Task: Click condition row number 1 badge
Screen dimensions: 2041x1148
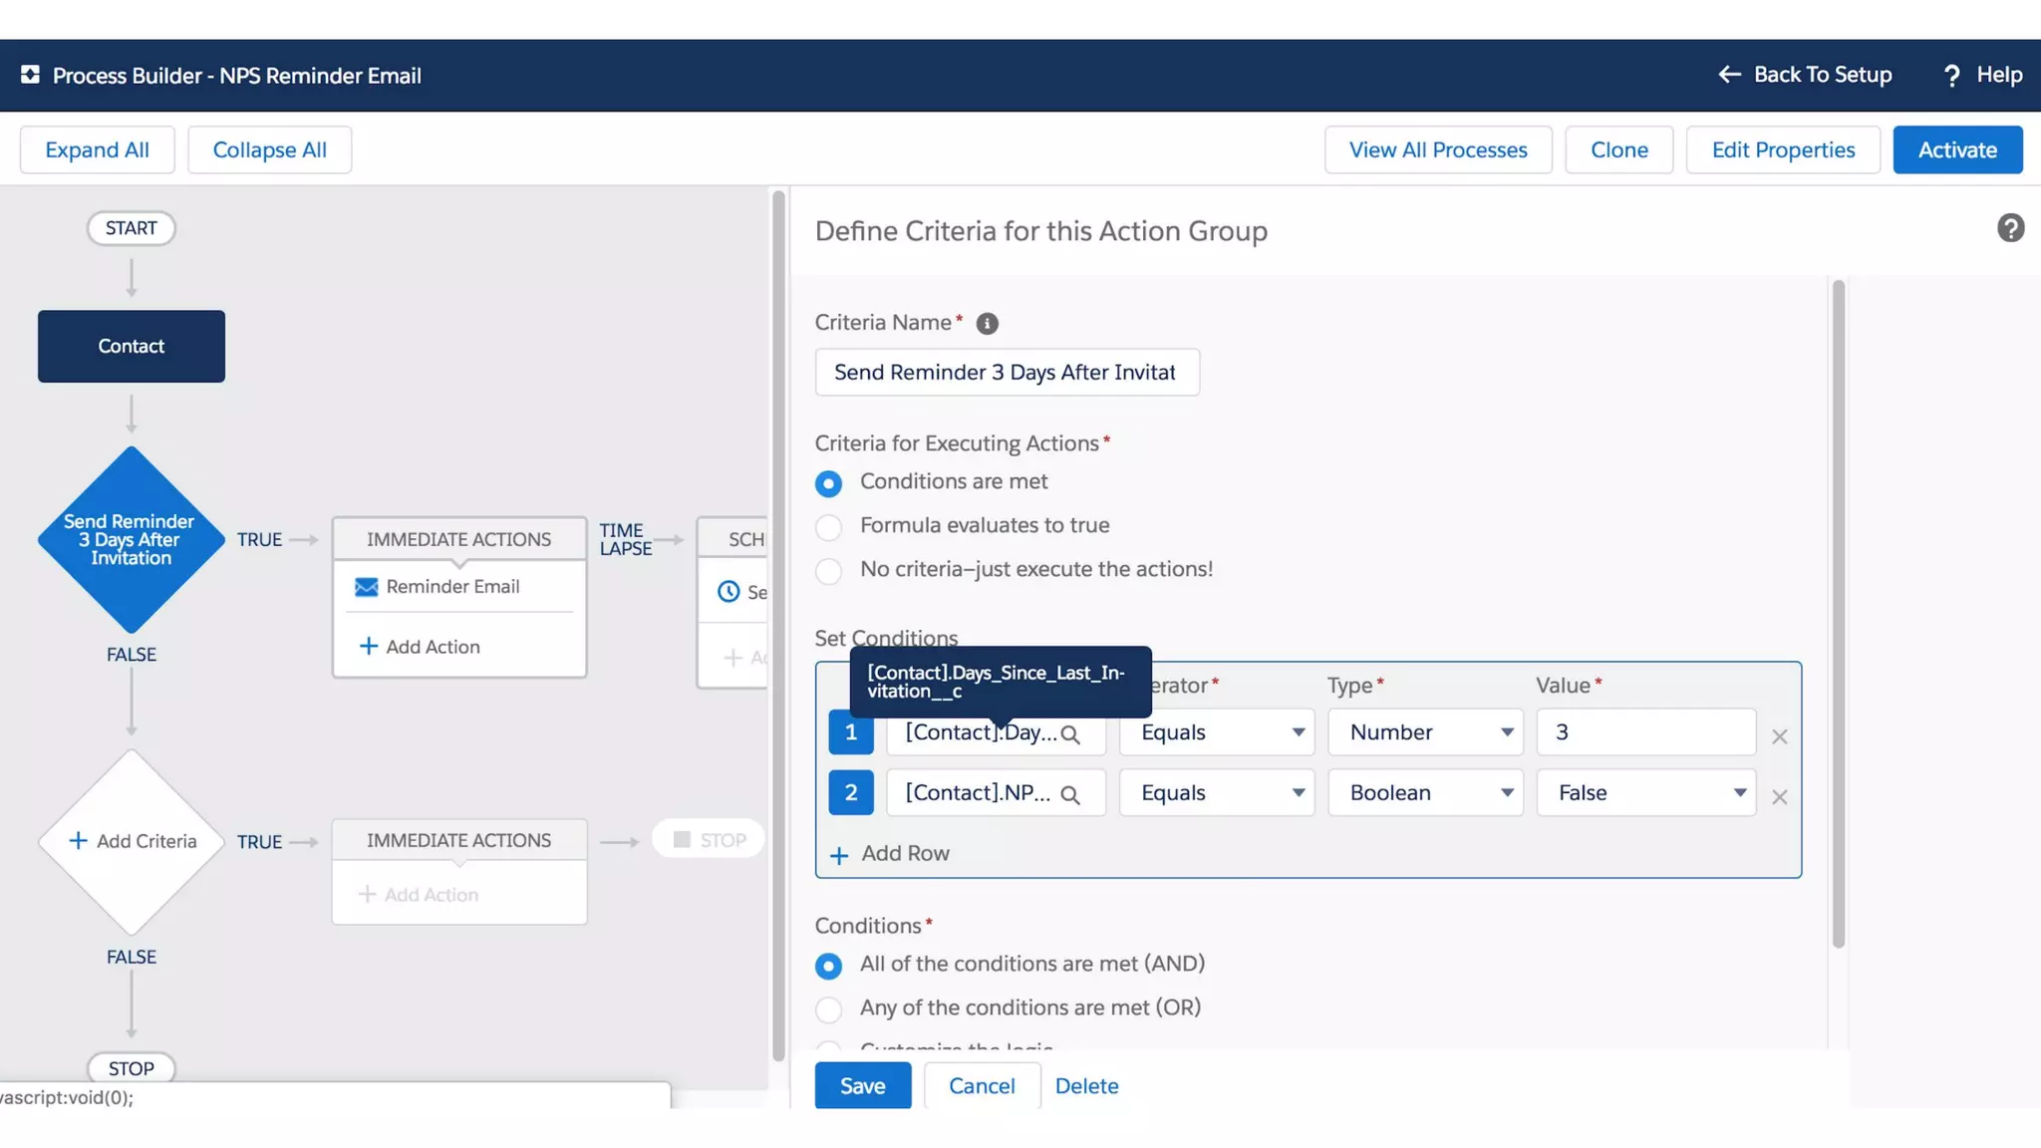Action: pyautogui.click(x=851, y=732)
